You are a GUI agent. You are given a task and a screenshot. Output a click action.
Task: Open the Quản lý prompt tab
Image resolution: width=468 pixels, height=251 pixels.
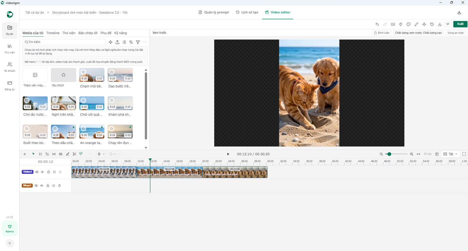pyautogui.click(x=214, y=12)
